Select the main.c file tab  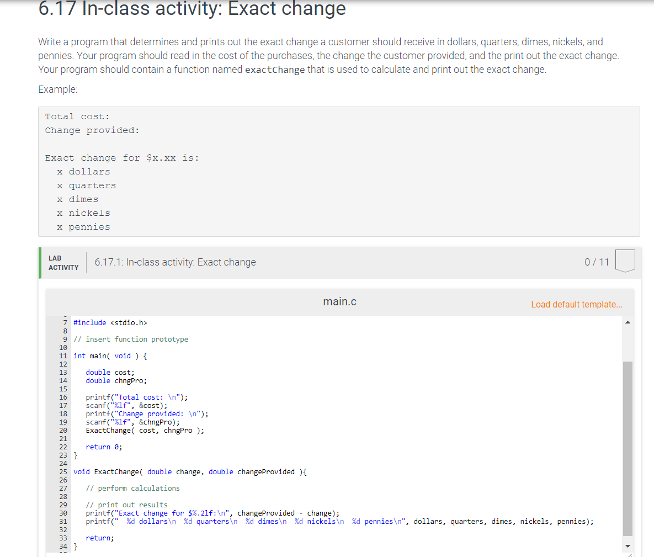click(339, 301)
